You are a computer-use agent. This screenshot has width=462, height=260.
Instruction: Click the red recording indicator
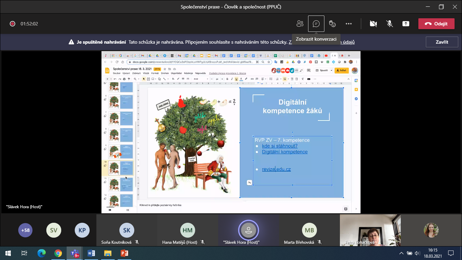[13, 24]
